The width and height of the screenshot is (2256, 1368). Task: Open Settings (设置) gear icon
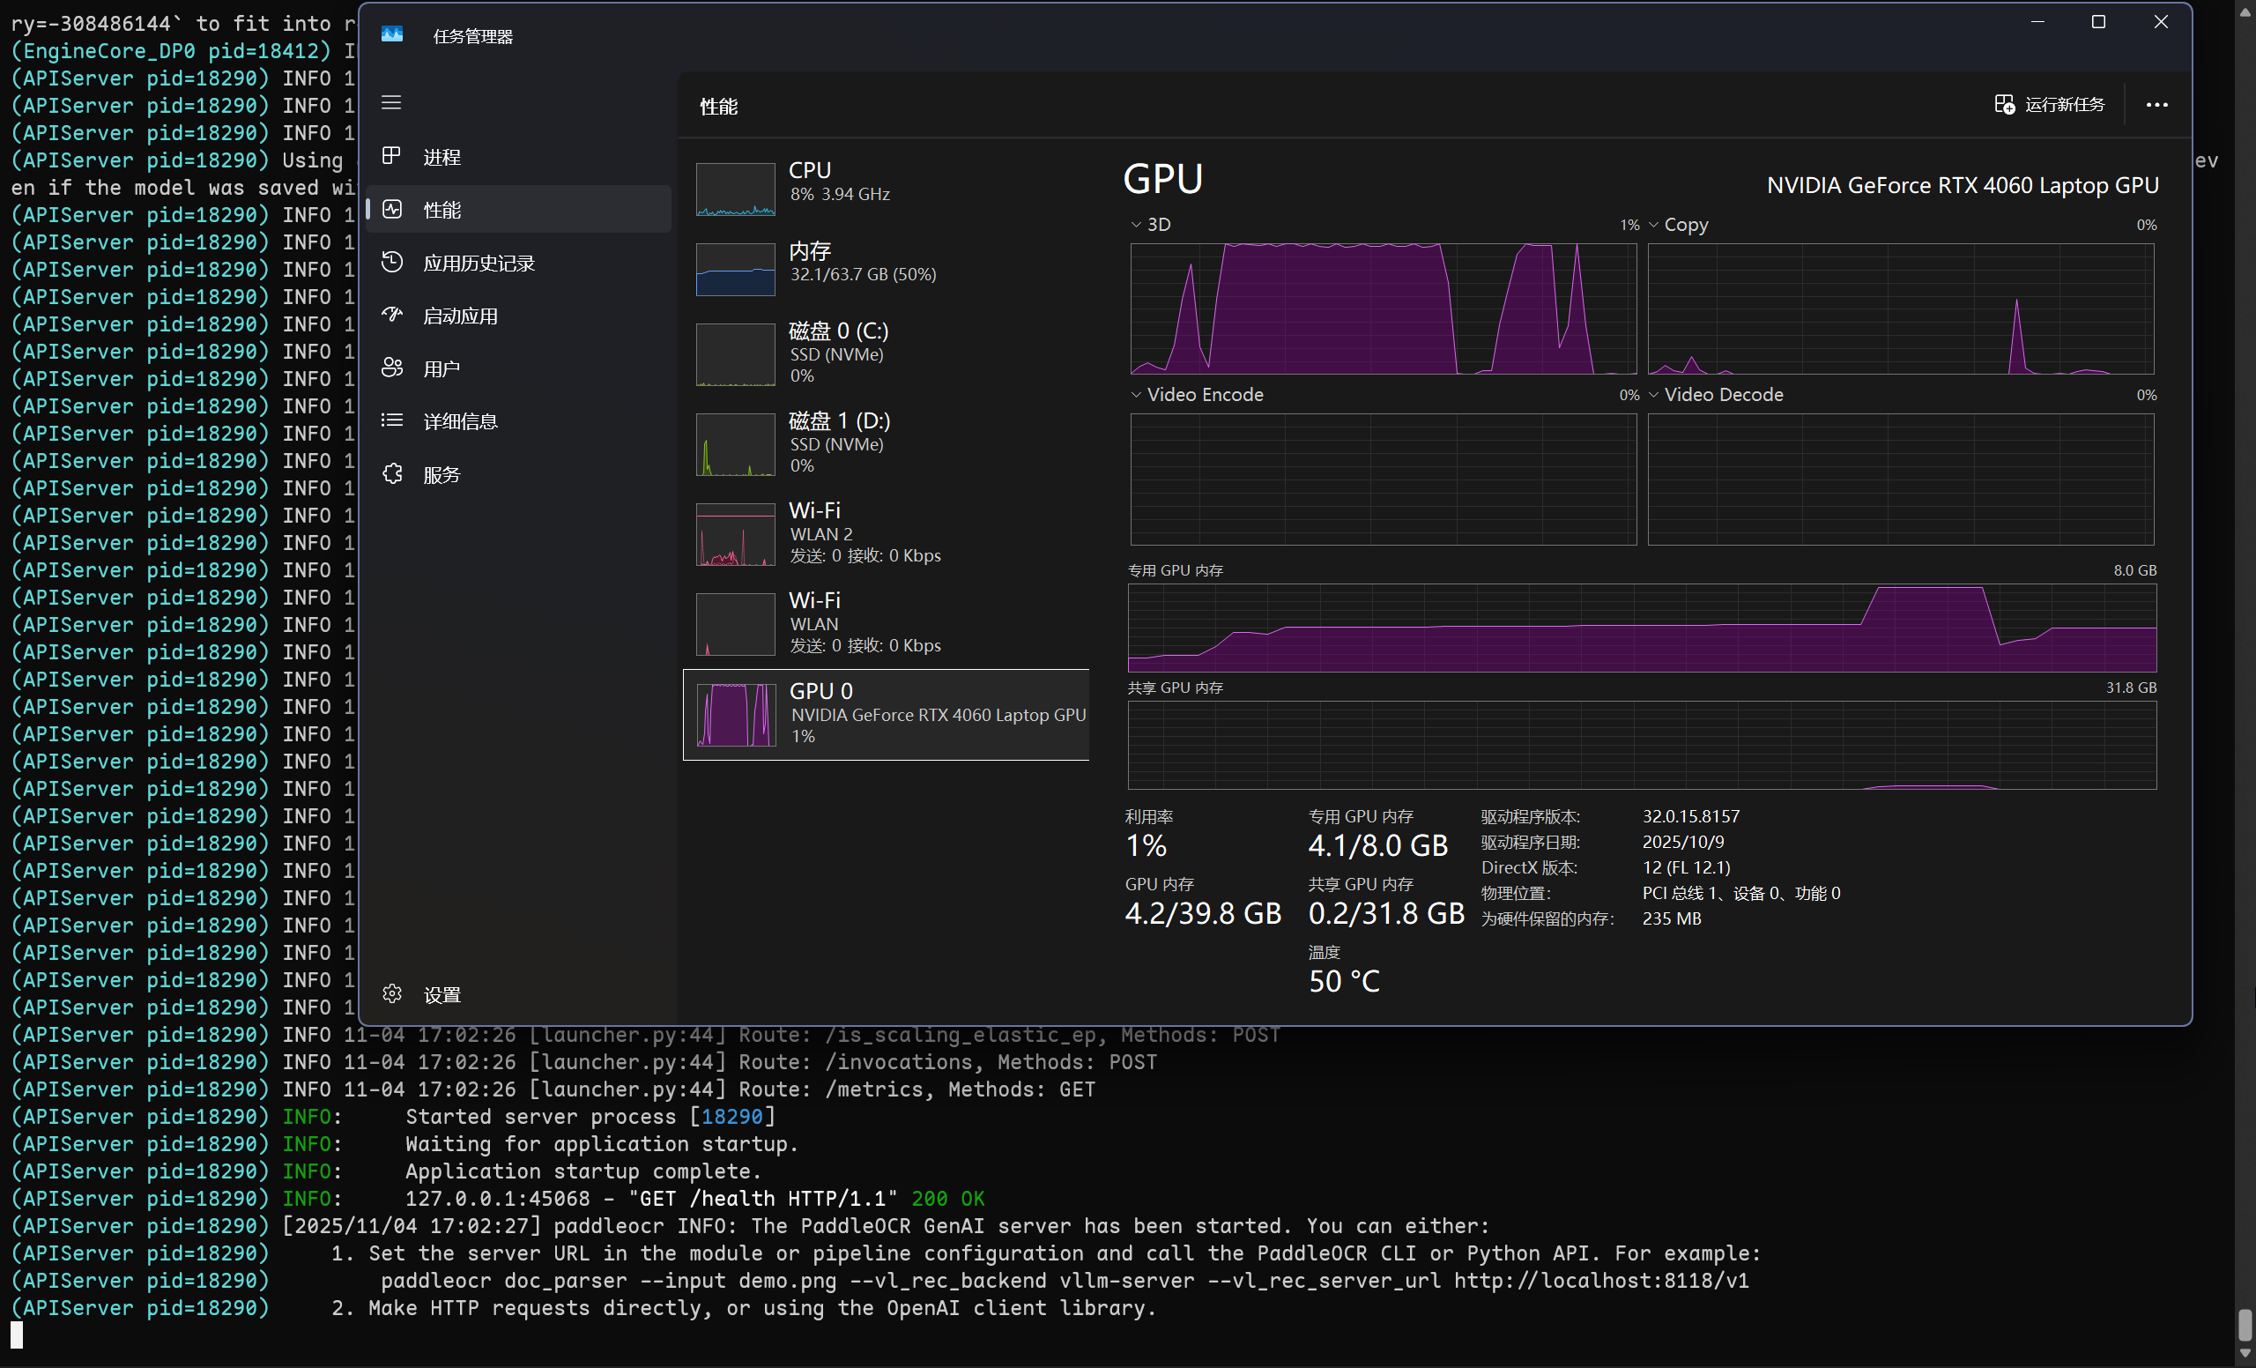click(392, 993)
